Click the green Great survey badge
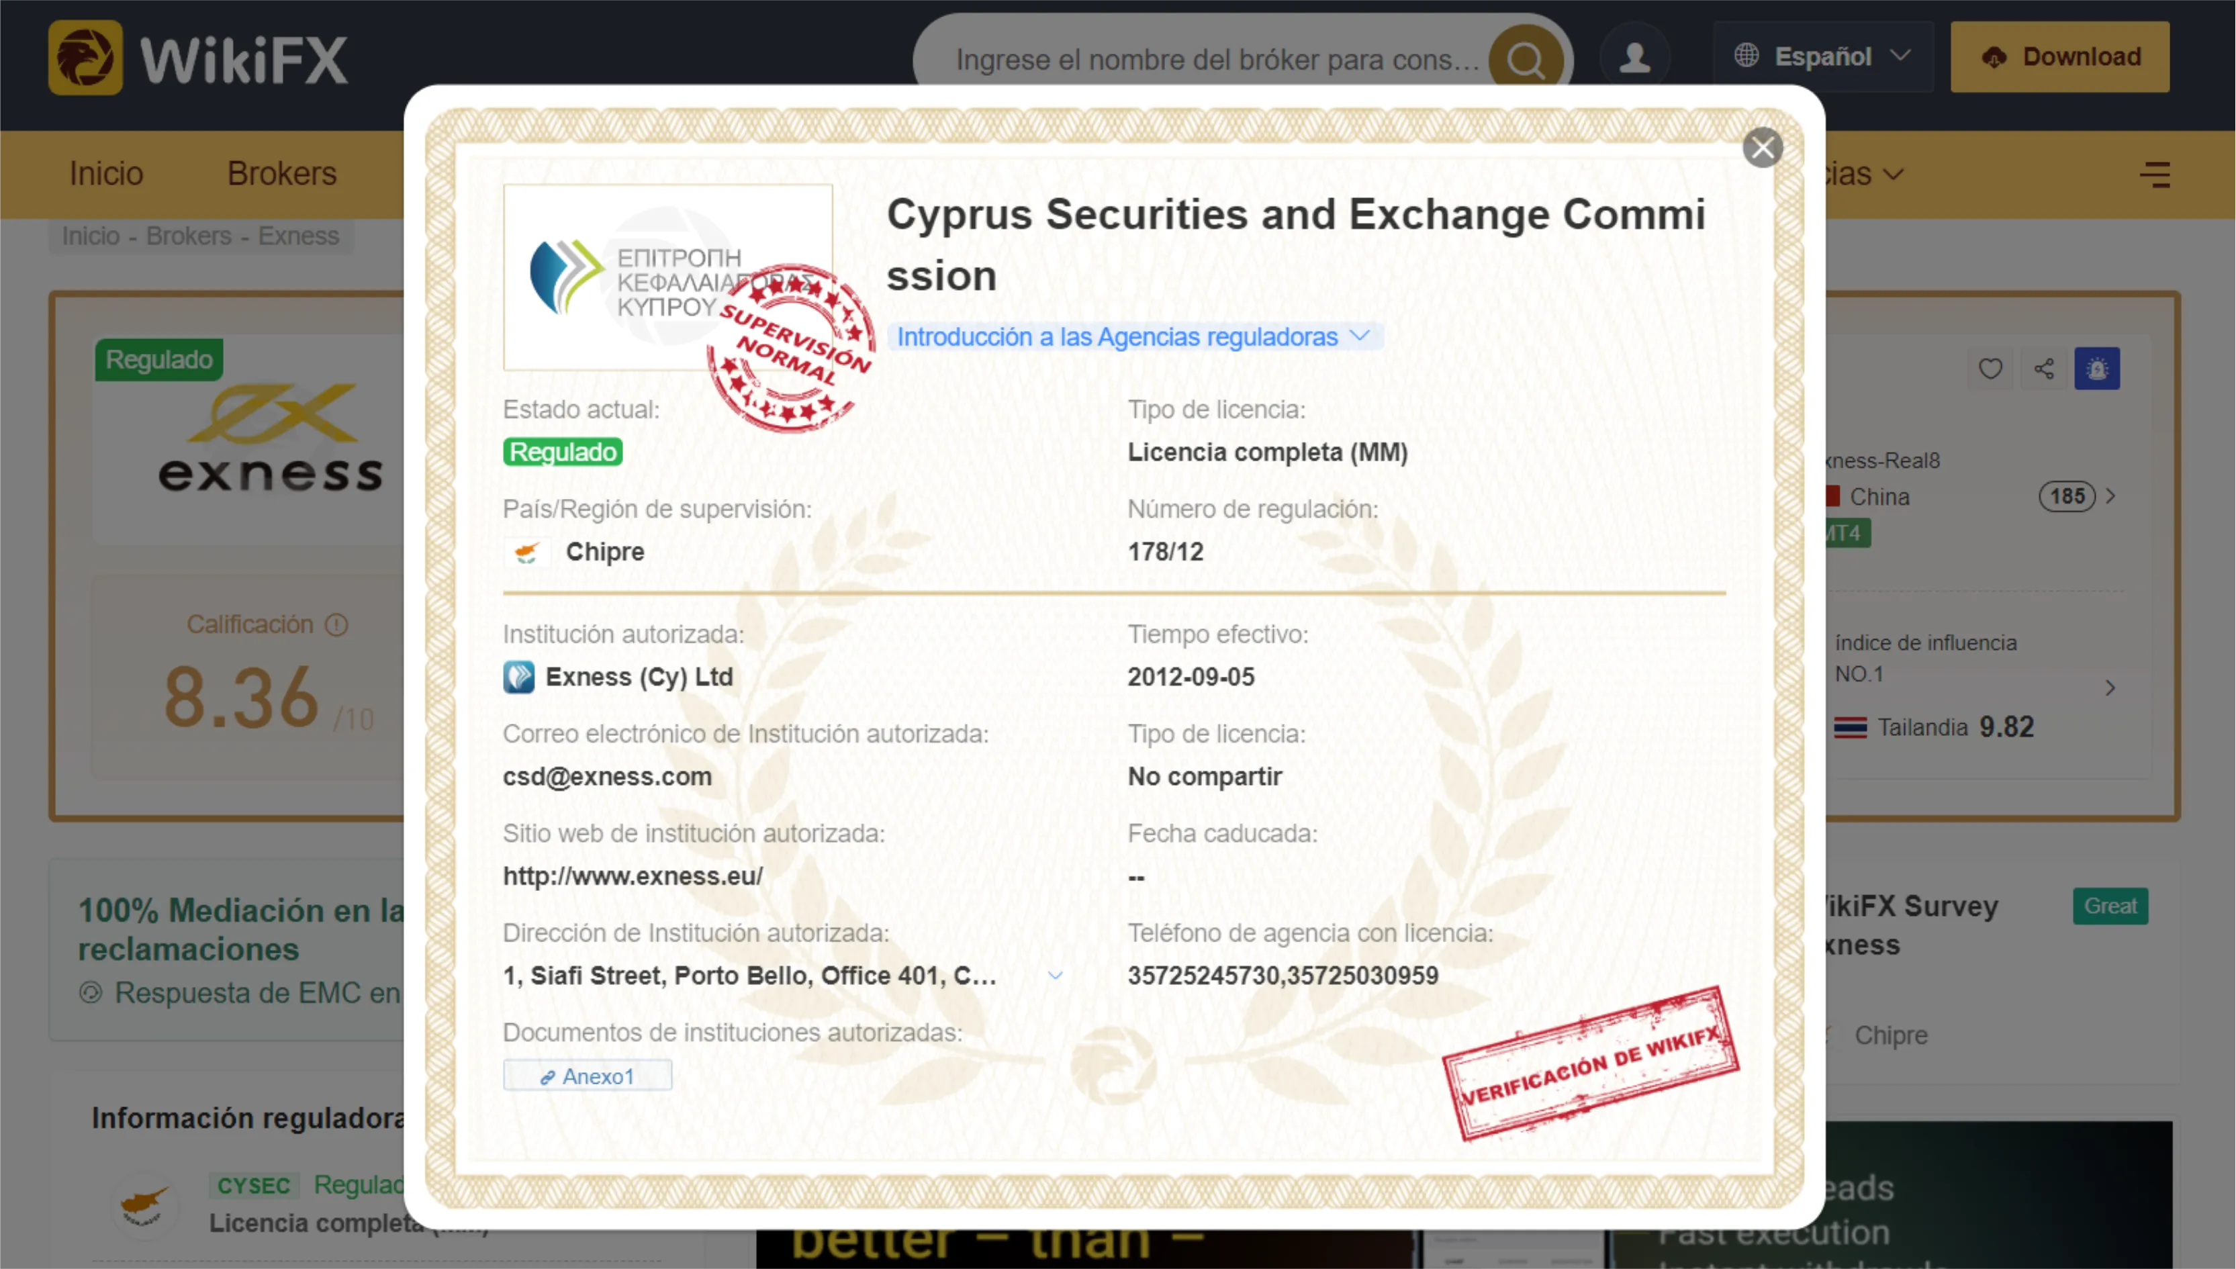Image resolution: width=2236 pixels, height=1269 pixels. (2110, 906)
